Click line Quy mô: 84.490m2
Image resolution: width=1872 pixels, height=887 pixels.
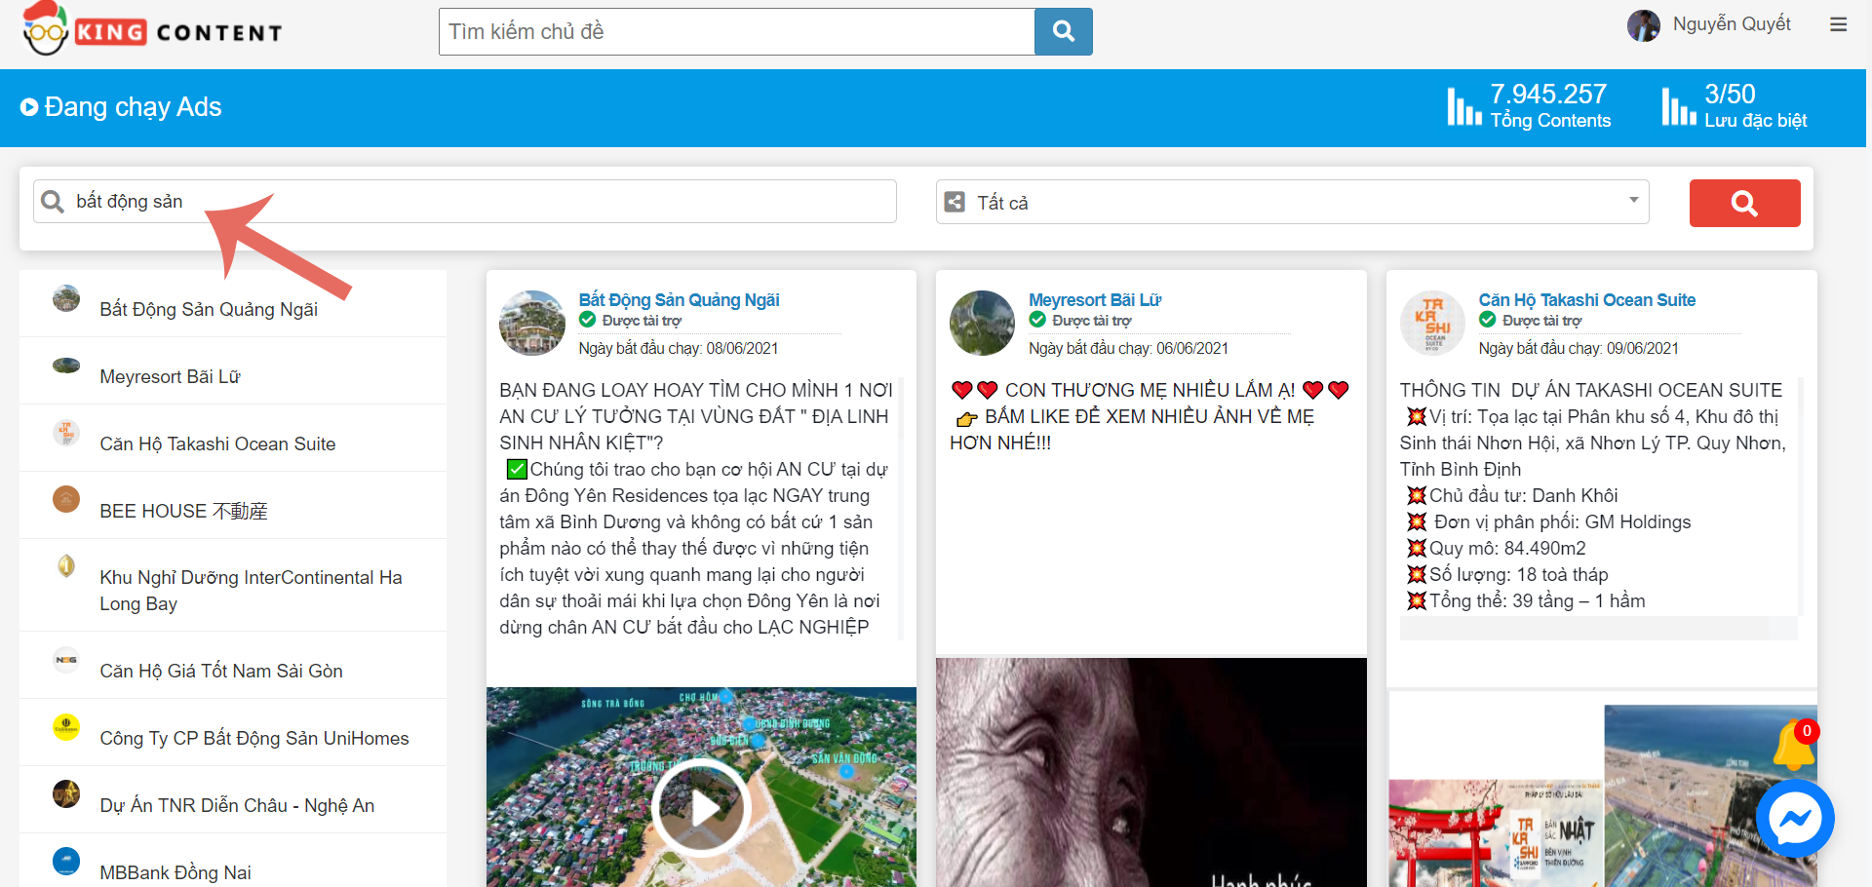click(x=1507, y=548)
